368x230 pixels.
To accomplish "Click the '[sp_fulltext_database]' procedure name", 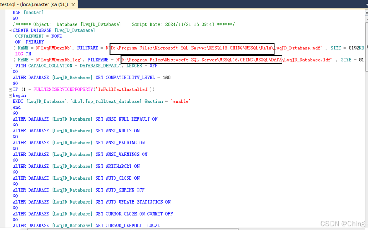I will [x=114, y=101].
